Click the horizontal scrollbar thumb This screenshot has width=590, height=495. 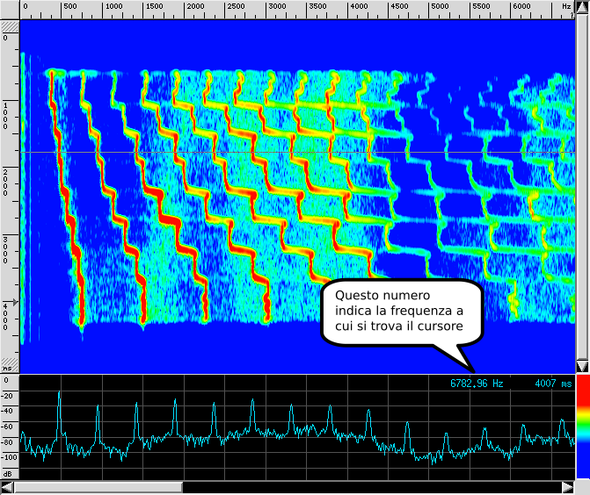coord(98,487)
